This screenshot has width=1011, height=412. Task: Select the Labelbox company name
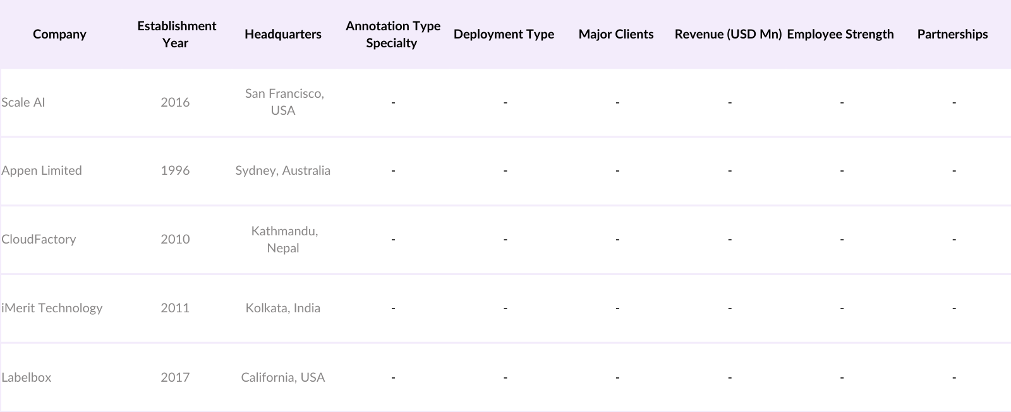click(27, 377)
